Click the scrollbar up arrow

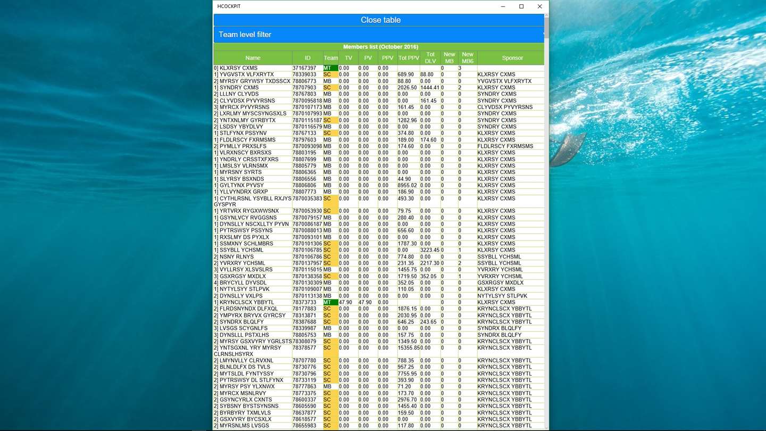[x=546, y=16]
